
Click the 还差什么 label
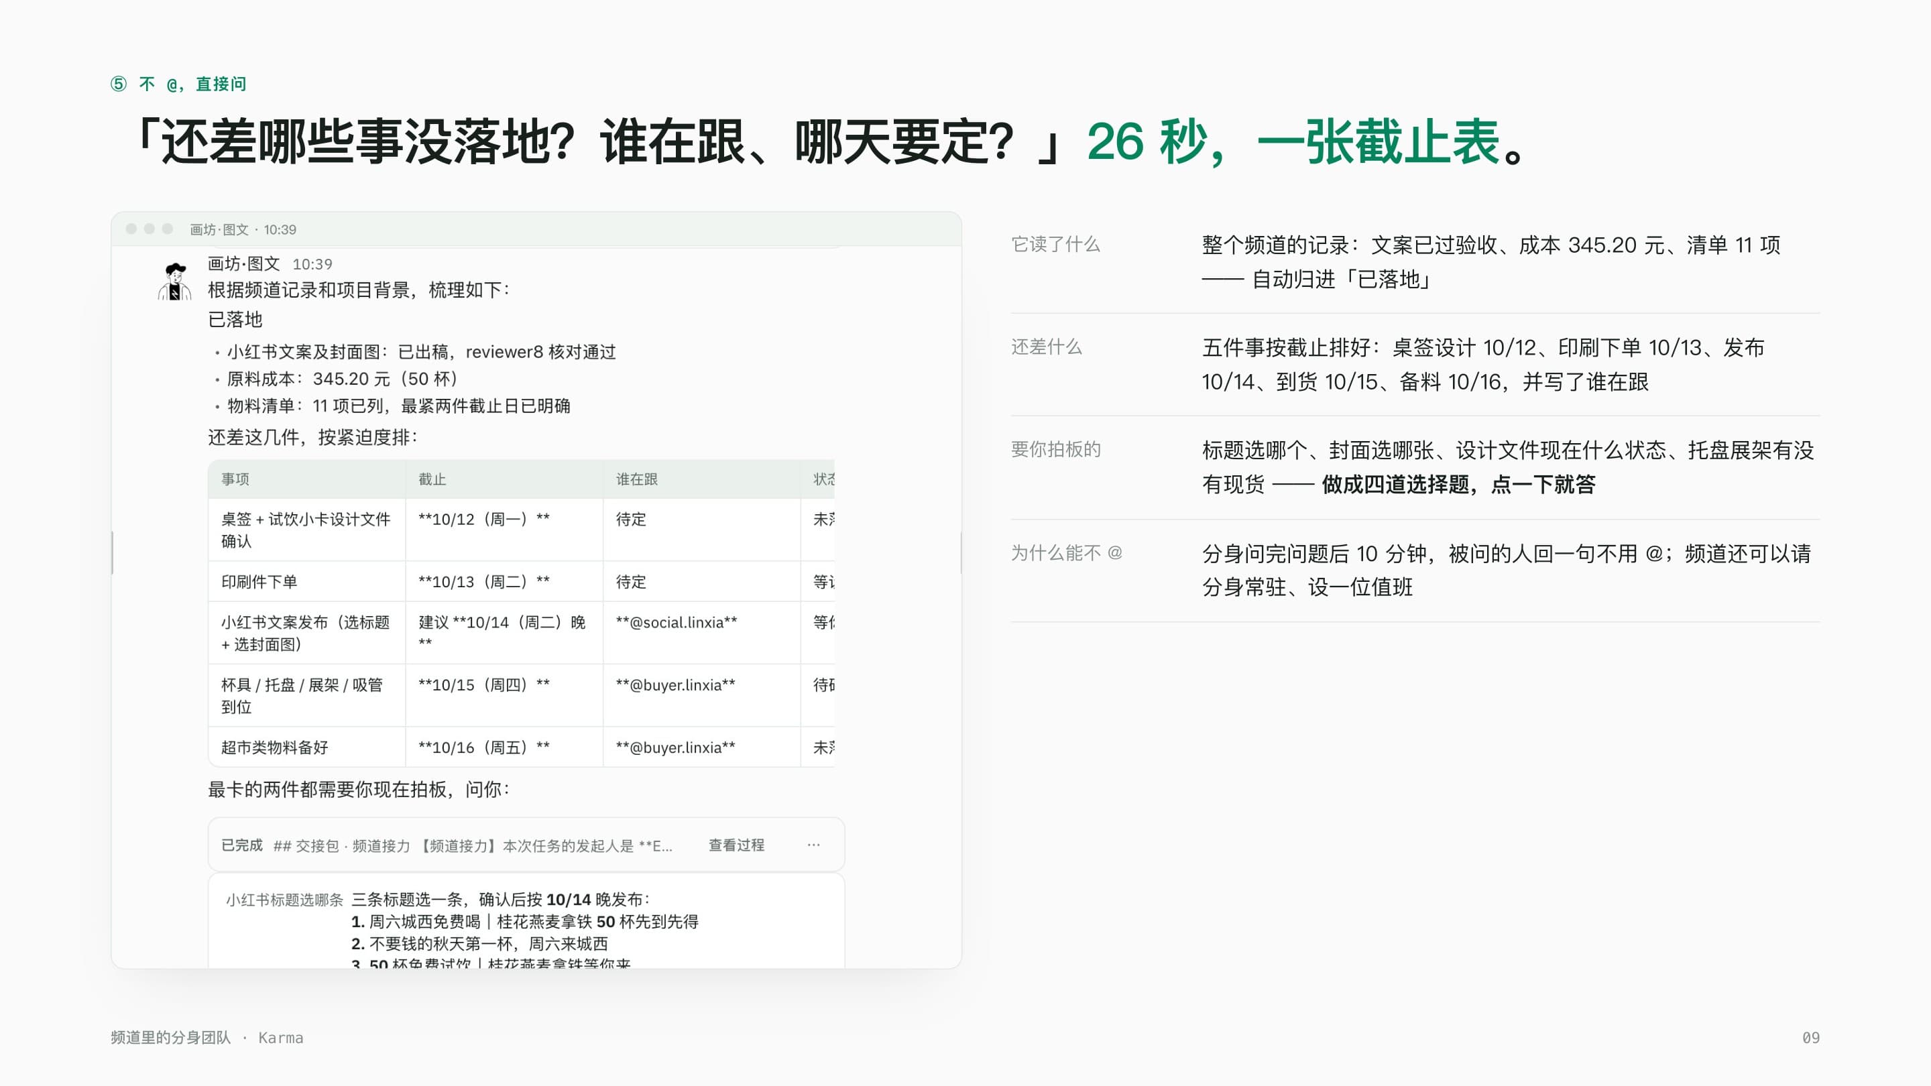(1047, 347)
